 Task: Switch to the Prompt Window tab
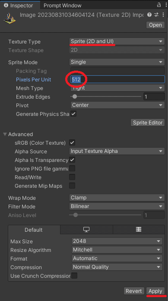(x=62, y=5)
